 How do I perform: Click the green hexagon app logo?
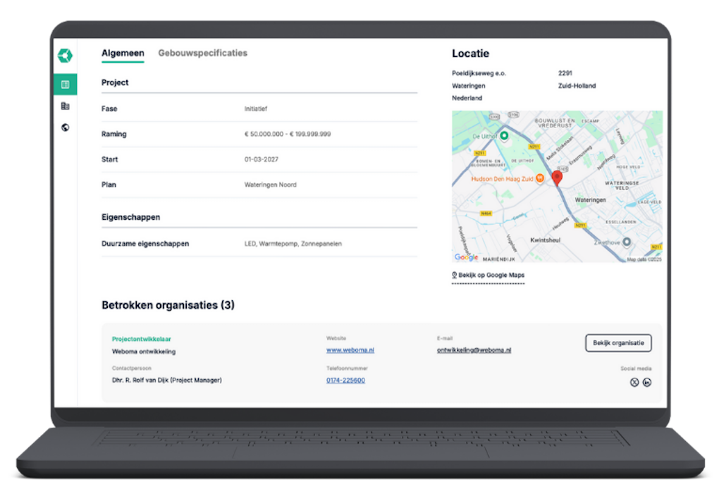click(65, 56)
